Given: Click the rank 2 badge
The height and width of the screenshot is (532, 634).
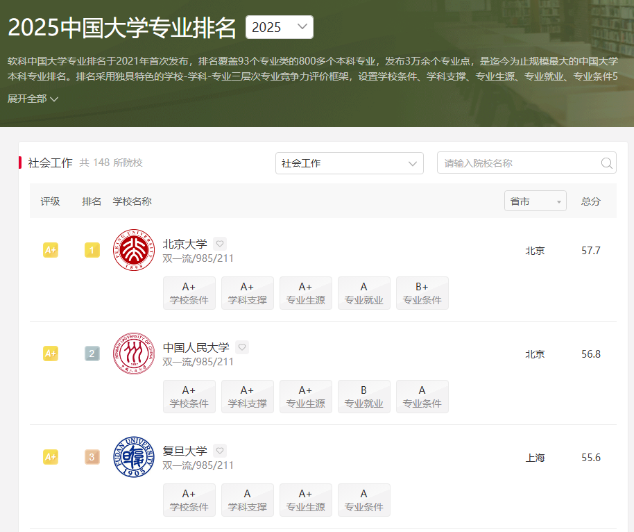Looking at the screenshot, I should pos(92,354).
